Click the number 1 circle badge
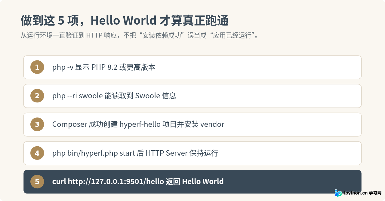The height and width of the screenshot is (201, 385). pyautogui.click(x=37, y=67)
